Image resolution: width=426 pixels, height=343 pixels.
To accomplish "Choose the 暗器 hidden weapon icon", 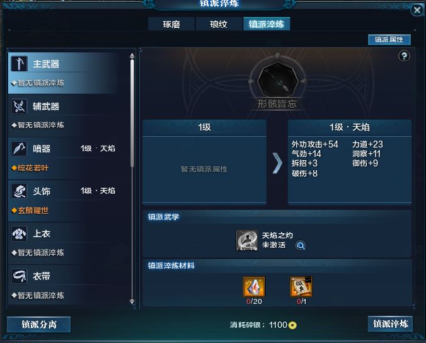I will [19, 149].
